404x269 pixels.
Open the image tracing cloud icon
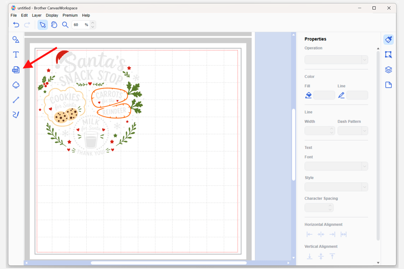[x=16, y=85]
